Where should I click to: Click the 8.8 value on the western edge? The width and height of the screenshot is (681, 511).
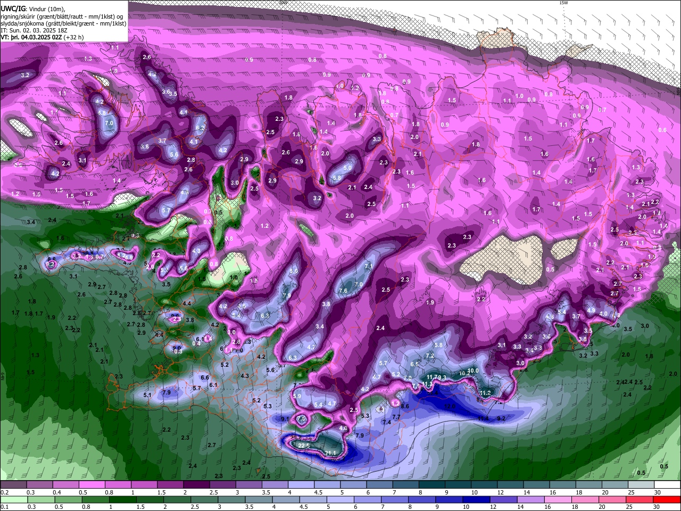tap(52, 259)
